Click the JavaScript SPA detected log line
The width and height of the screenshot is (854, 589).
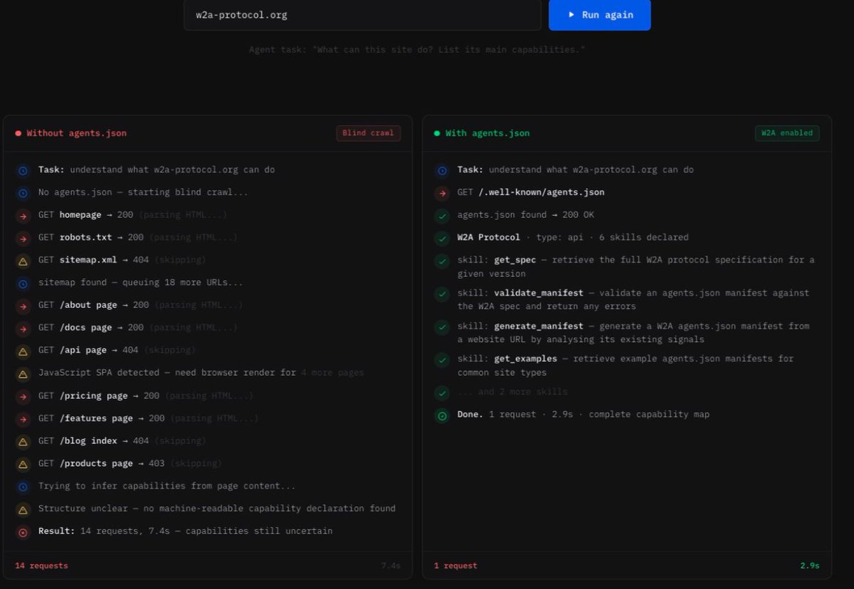pyautogui.click(x=201, y=373)
